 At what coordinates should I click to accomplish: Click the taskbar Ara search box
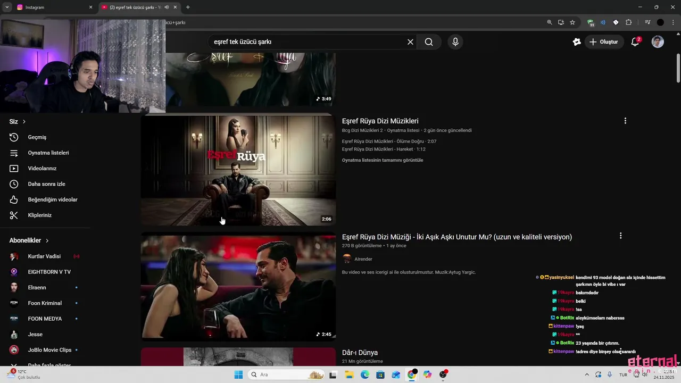[x=287, y=374]
